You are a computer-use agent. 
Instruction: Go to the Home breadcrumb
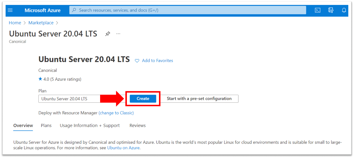pyautogui.click(x=15, y=23)
